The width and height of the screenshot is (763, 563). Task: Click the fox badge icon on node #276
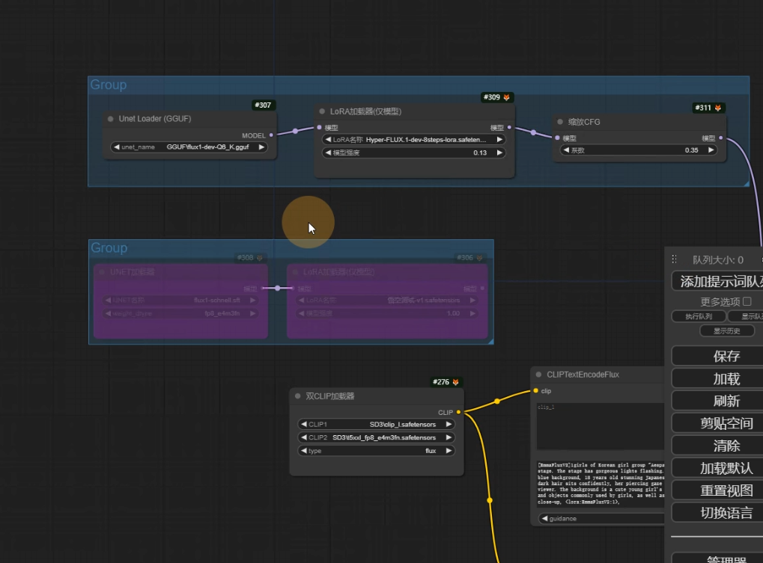point(456,383)
